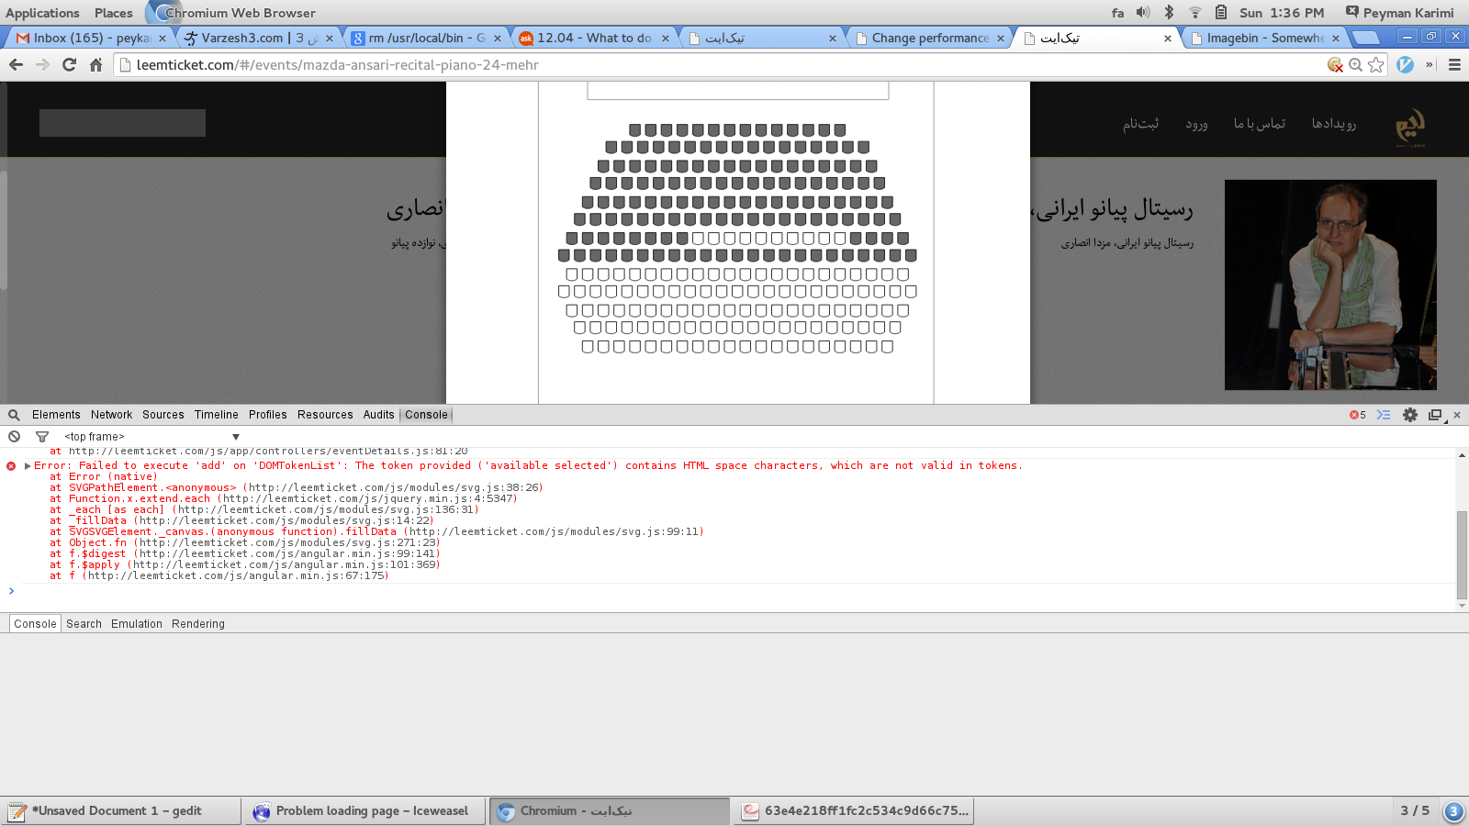Open the DevTools search magnifier icon
The width and height of the screenshot is (1469, 826).
pos(14,415)
